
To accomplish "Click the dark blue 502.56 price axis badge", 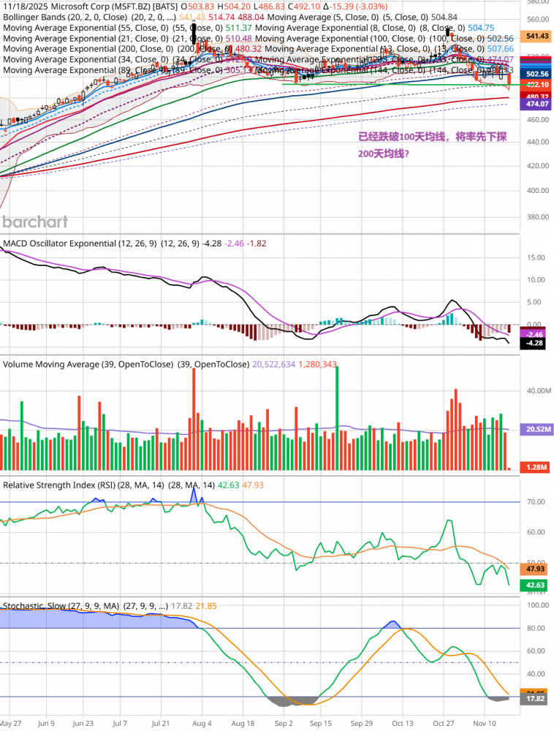I will point(536,74).
